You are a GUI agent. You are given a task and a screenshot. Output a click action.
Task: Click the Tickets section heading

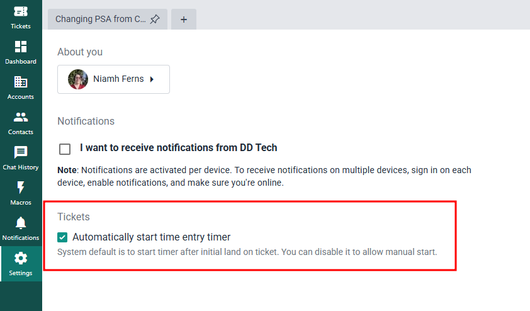click(74, 217)
